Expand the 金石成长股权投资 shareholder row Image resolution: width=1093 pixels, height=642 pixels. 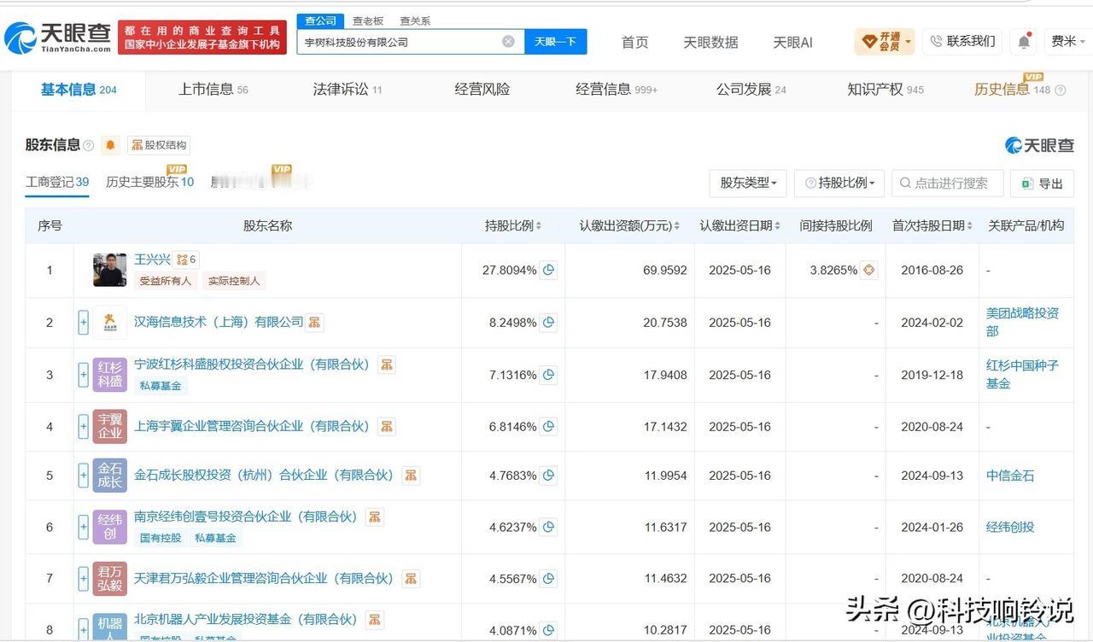click(x=84, y=476)
